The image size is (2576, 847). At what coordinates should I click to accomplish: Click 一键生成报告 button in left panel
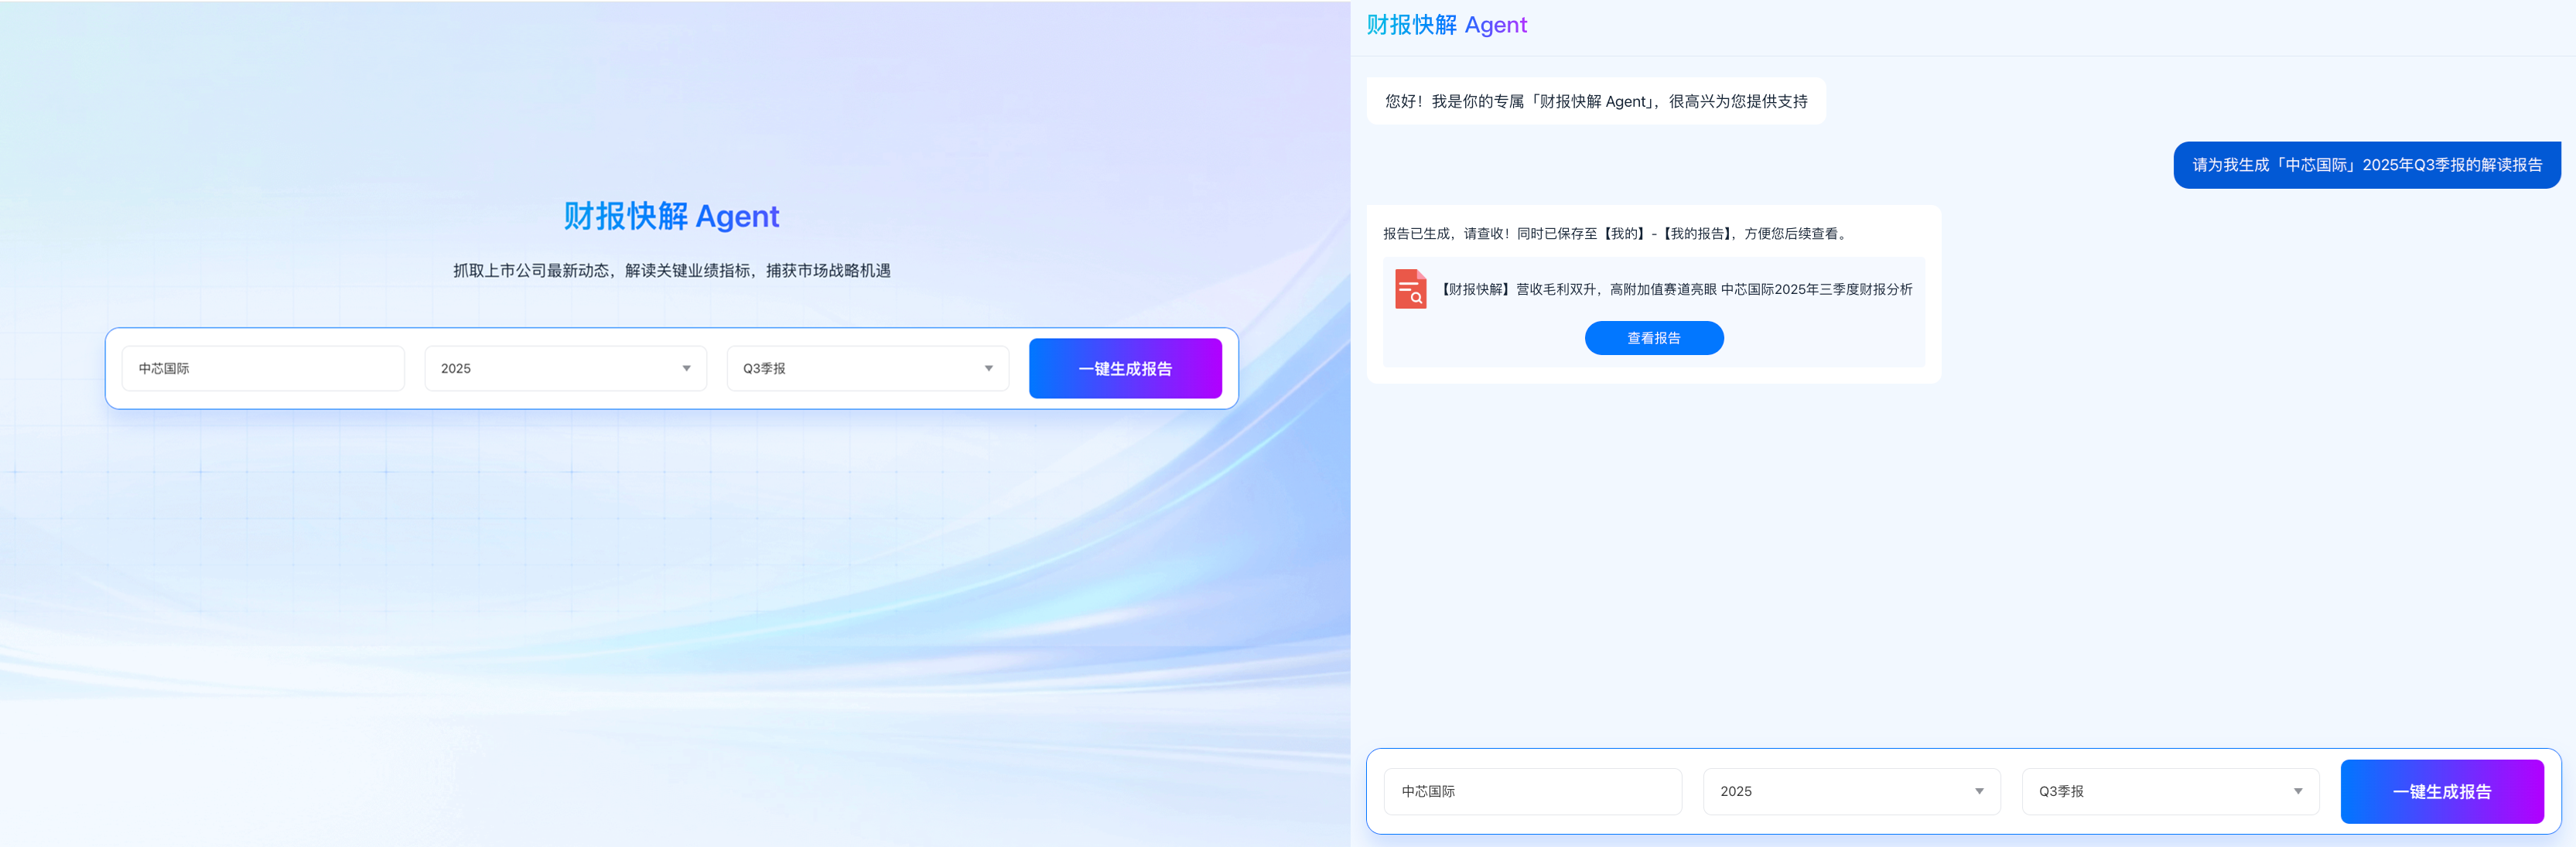point(1124,368)
